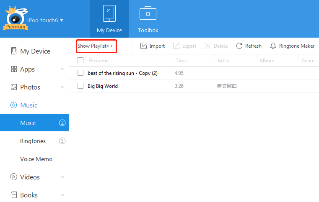The height and width of the screenshot is (202, 319).
Task: Select the Books sidebar icon
Action: (x=14, y=195)
